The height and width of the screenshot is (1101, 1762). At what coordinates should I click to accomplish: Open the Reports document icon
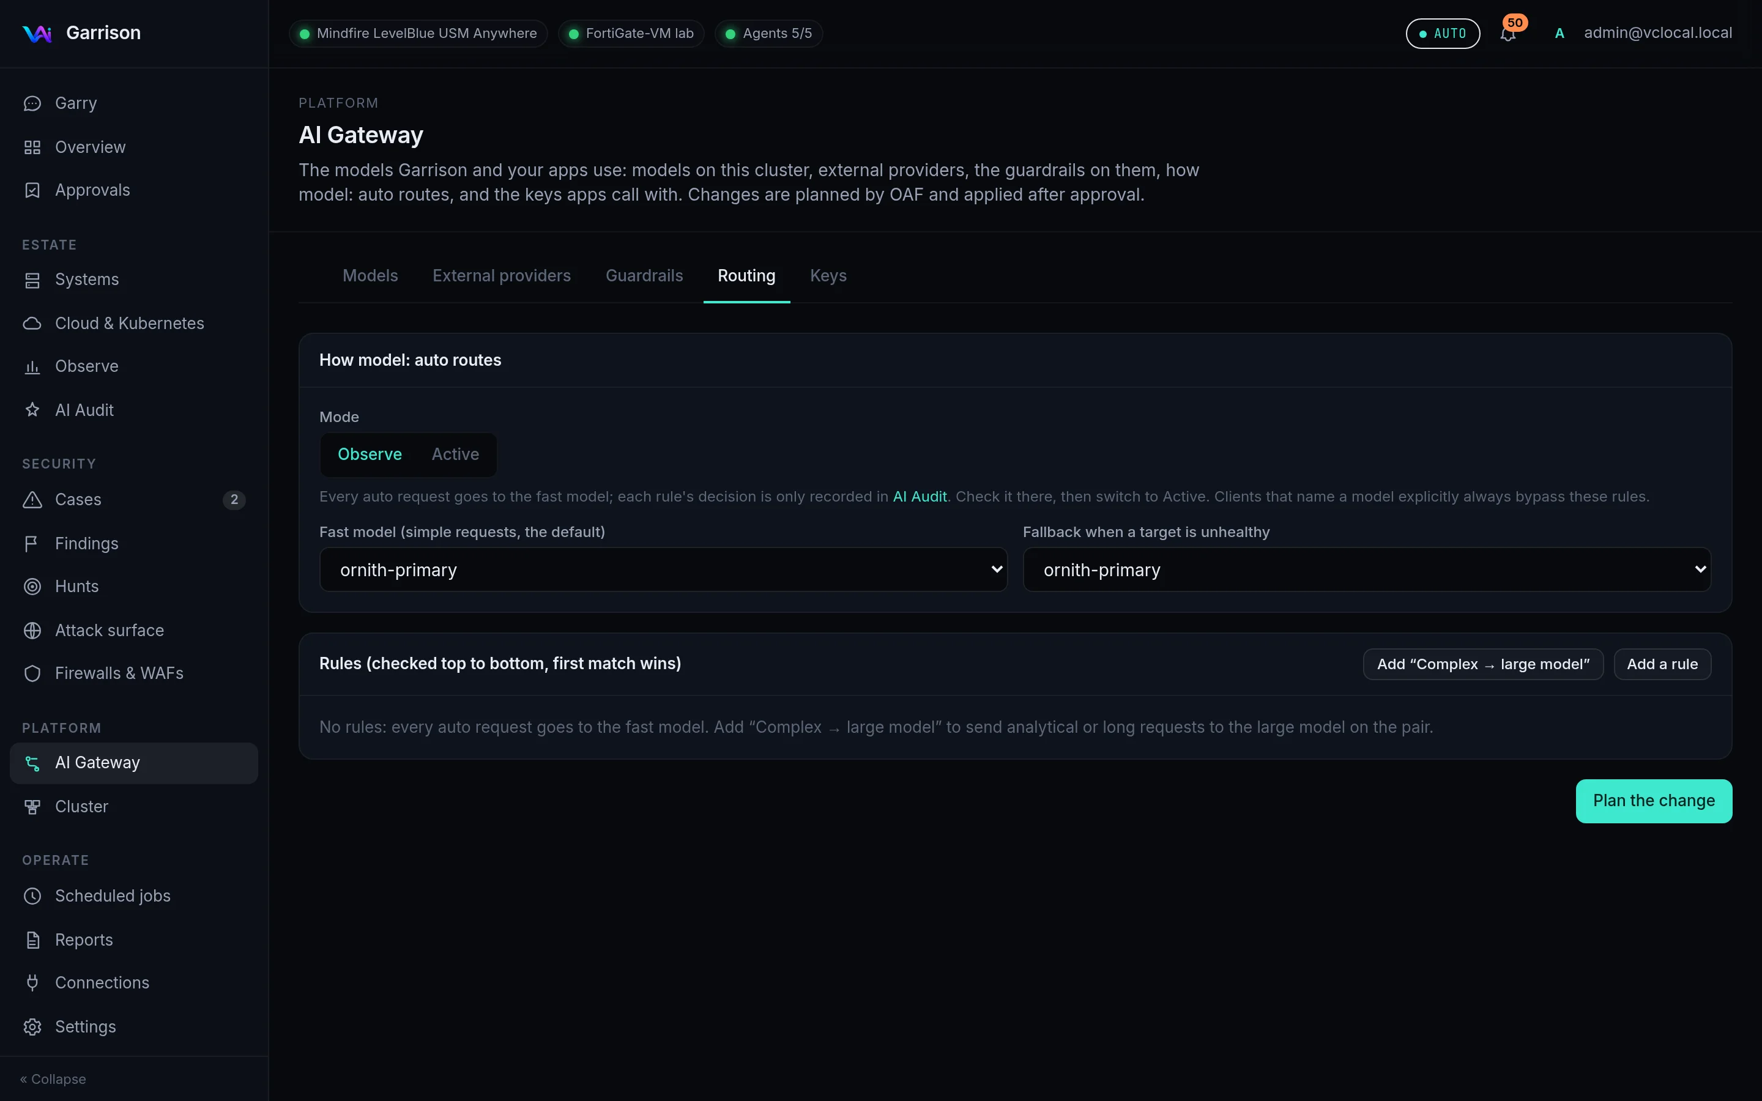[32, 940]
